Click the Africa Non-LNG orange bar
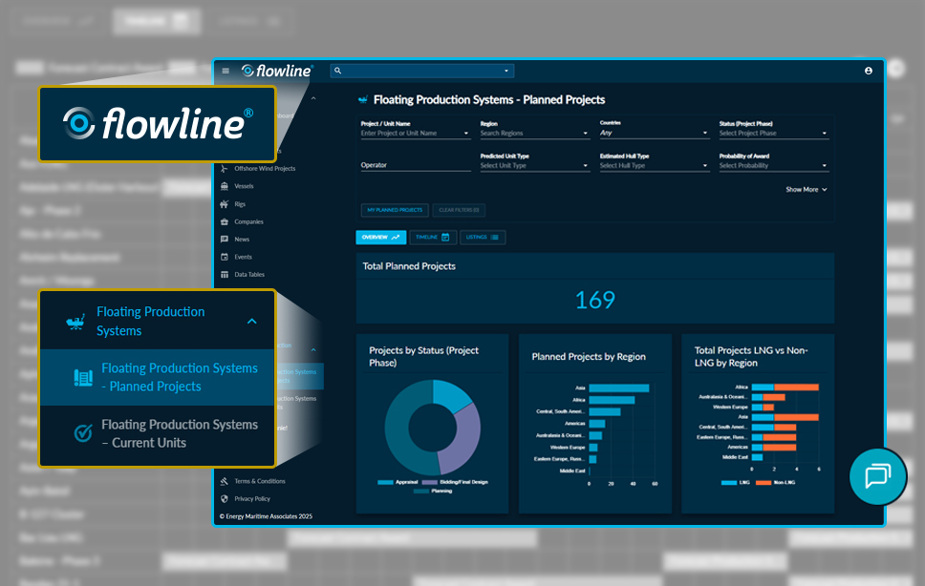The height and width of the screenshot is (586, 925). 796,387
